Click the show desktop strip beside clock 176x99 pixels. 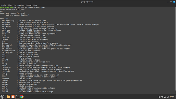175,97
